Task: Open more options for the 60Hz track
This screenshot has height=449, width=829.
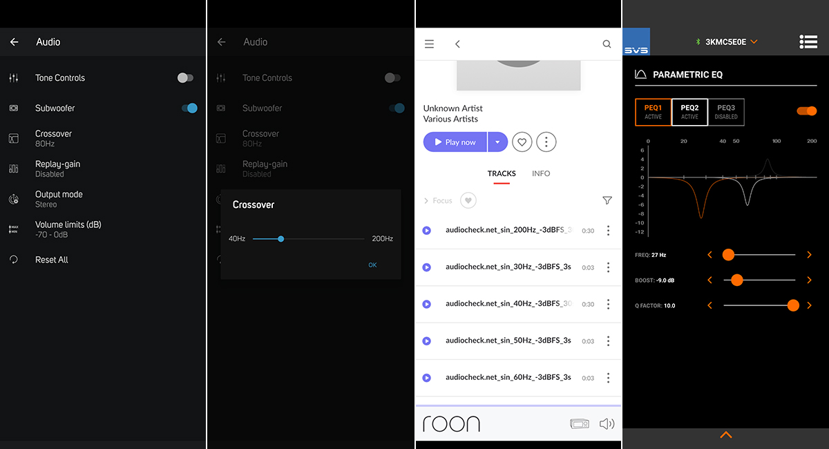Action: pos(608,378)
